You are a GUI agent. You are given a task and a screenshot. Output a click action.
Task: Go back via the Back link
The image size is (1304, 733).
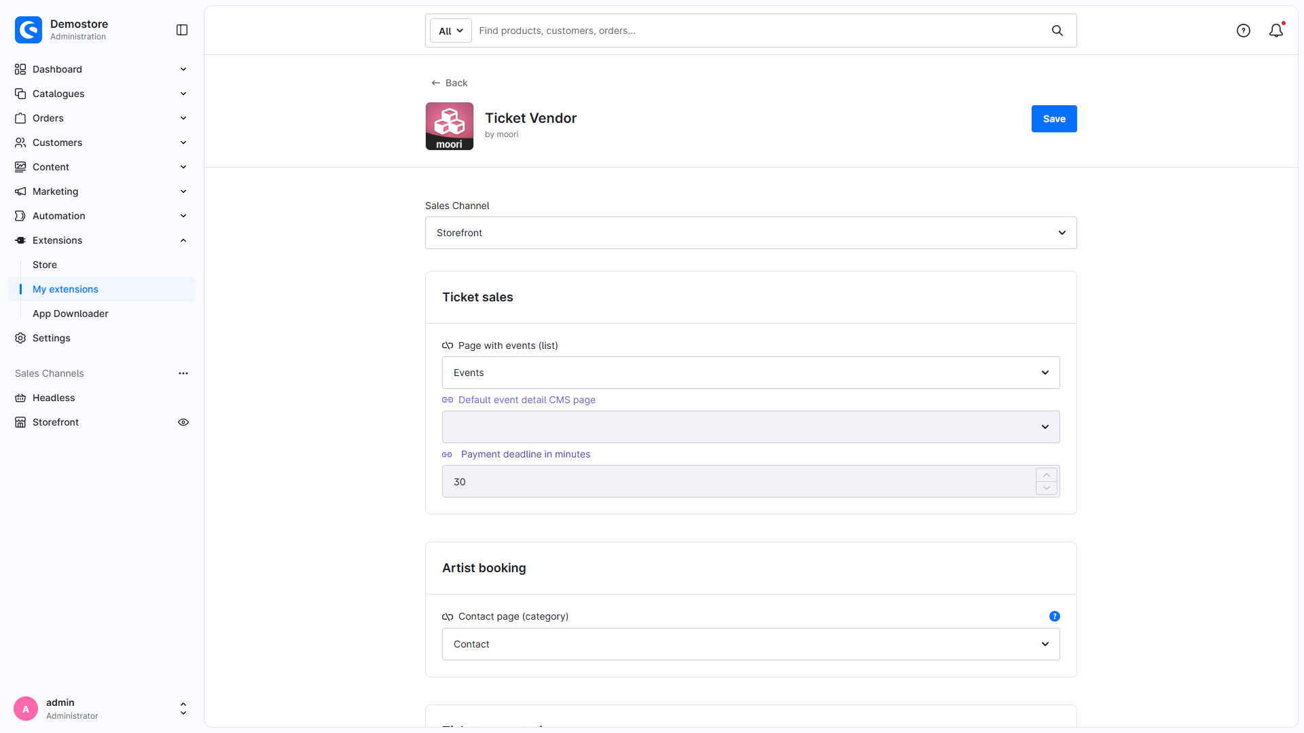click(x=450, y=83)
